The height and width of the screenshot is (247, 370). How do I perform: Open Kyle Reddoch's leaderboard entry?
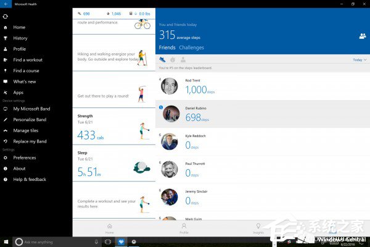click(263, 142)
